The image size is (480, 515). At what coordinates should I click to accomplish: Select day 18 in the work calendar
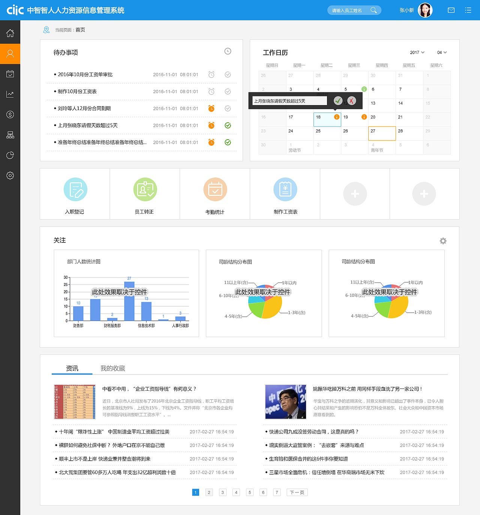pos(327,120)
